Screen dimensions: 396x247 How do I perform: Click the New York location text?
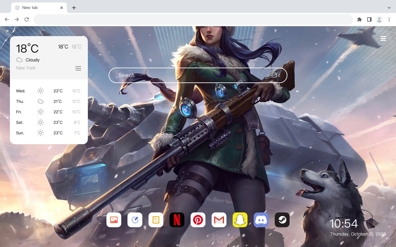[26, 68]
